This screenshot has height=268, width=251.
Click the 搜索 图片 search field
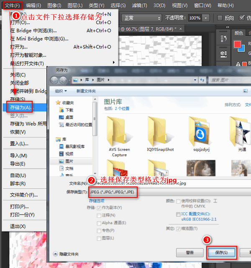230,80
